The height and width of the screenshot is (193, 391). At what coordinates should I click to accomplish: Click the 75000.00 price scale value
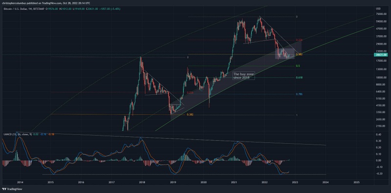point(381,15)
